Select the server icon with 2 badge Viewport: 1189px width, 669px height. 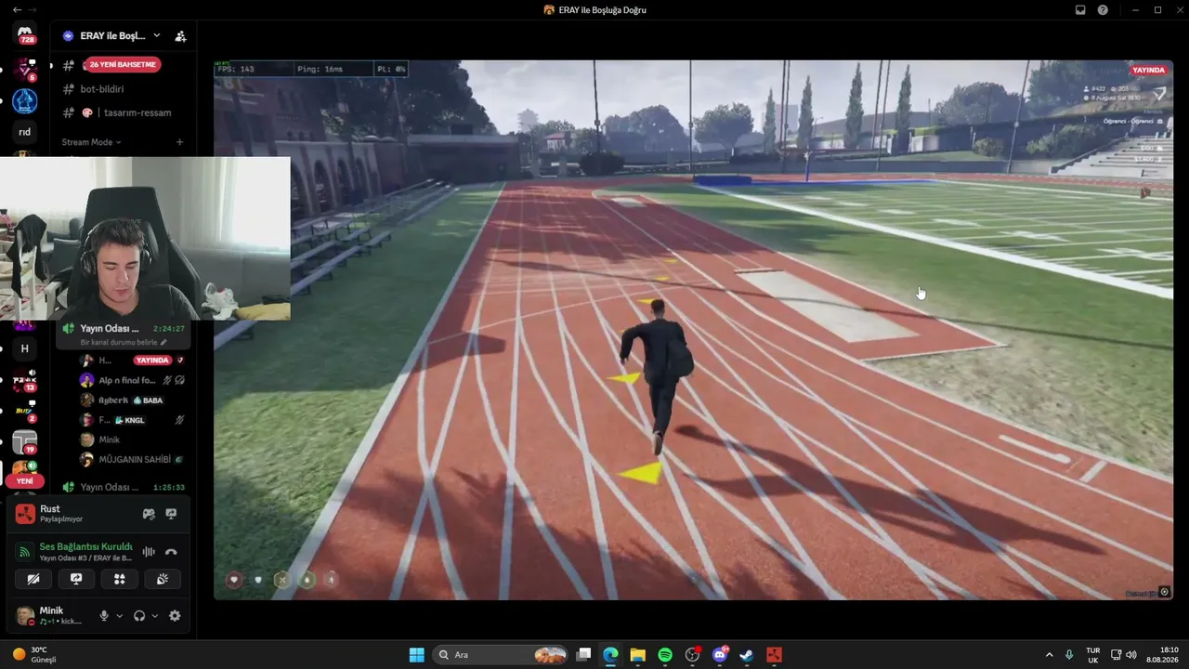[25, 412]
